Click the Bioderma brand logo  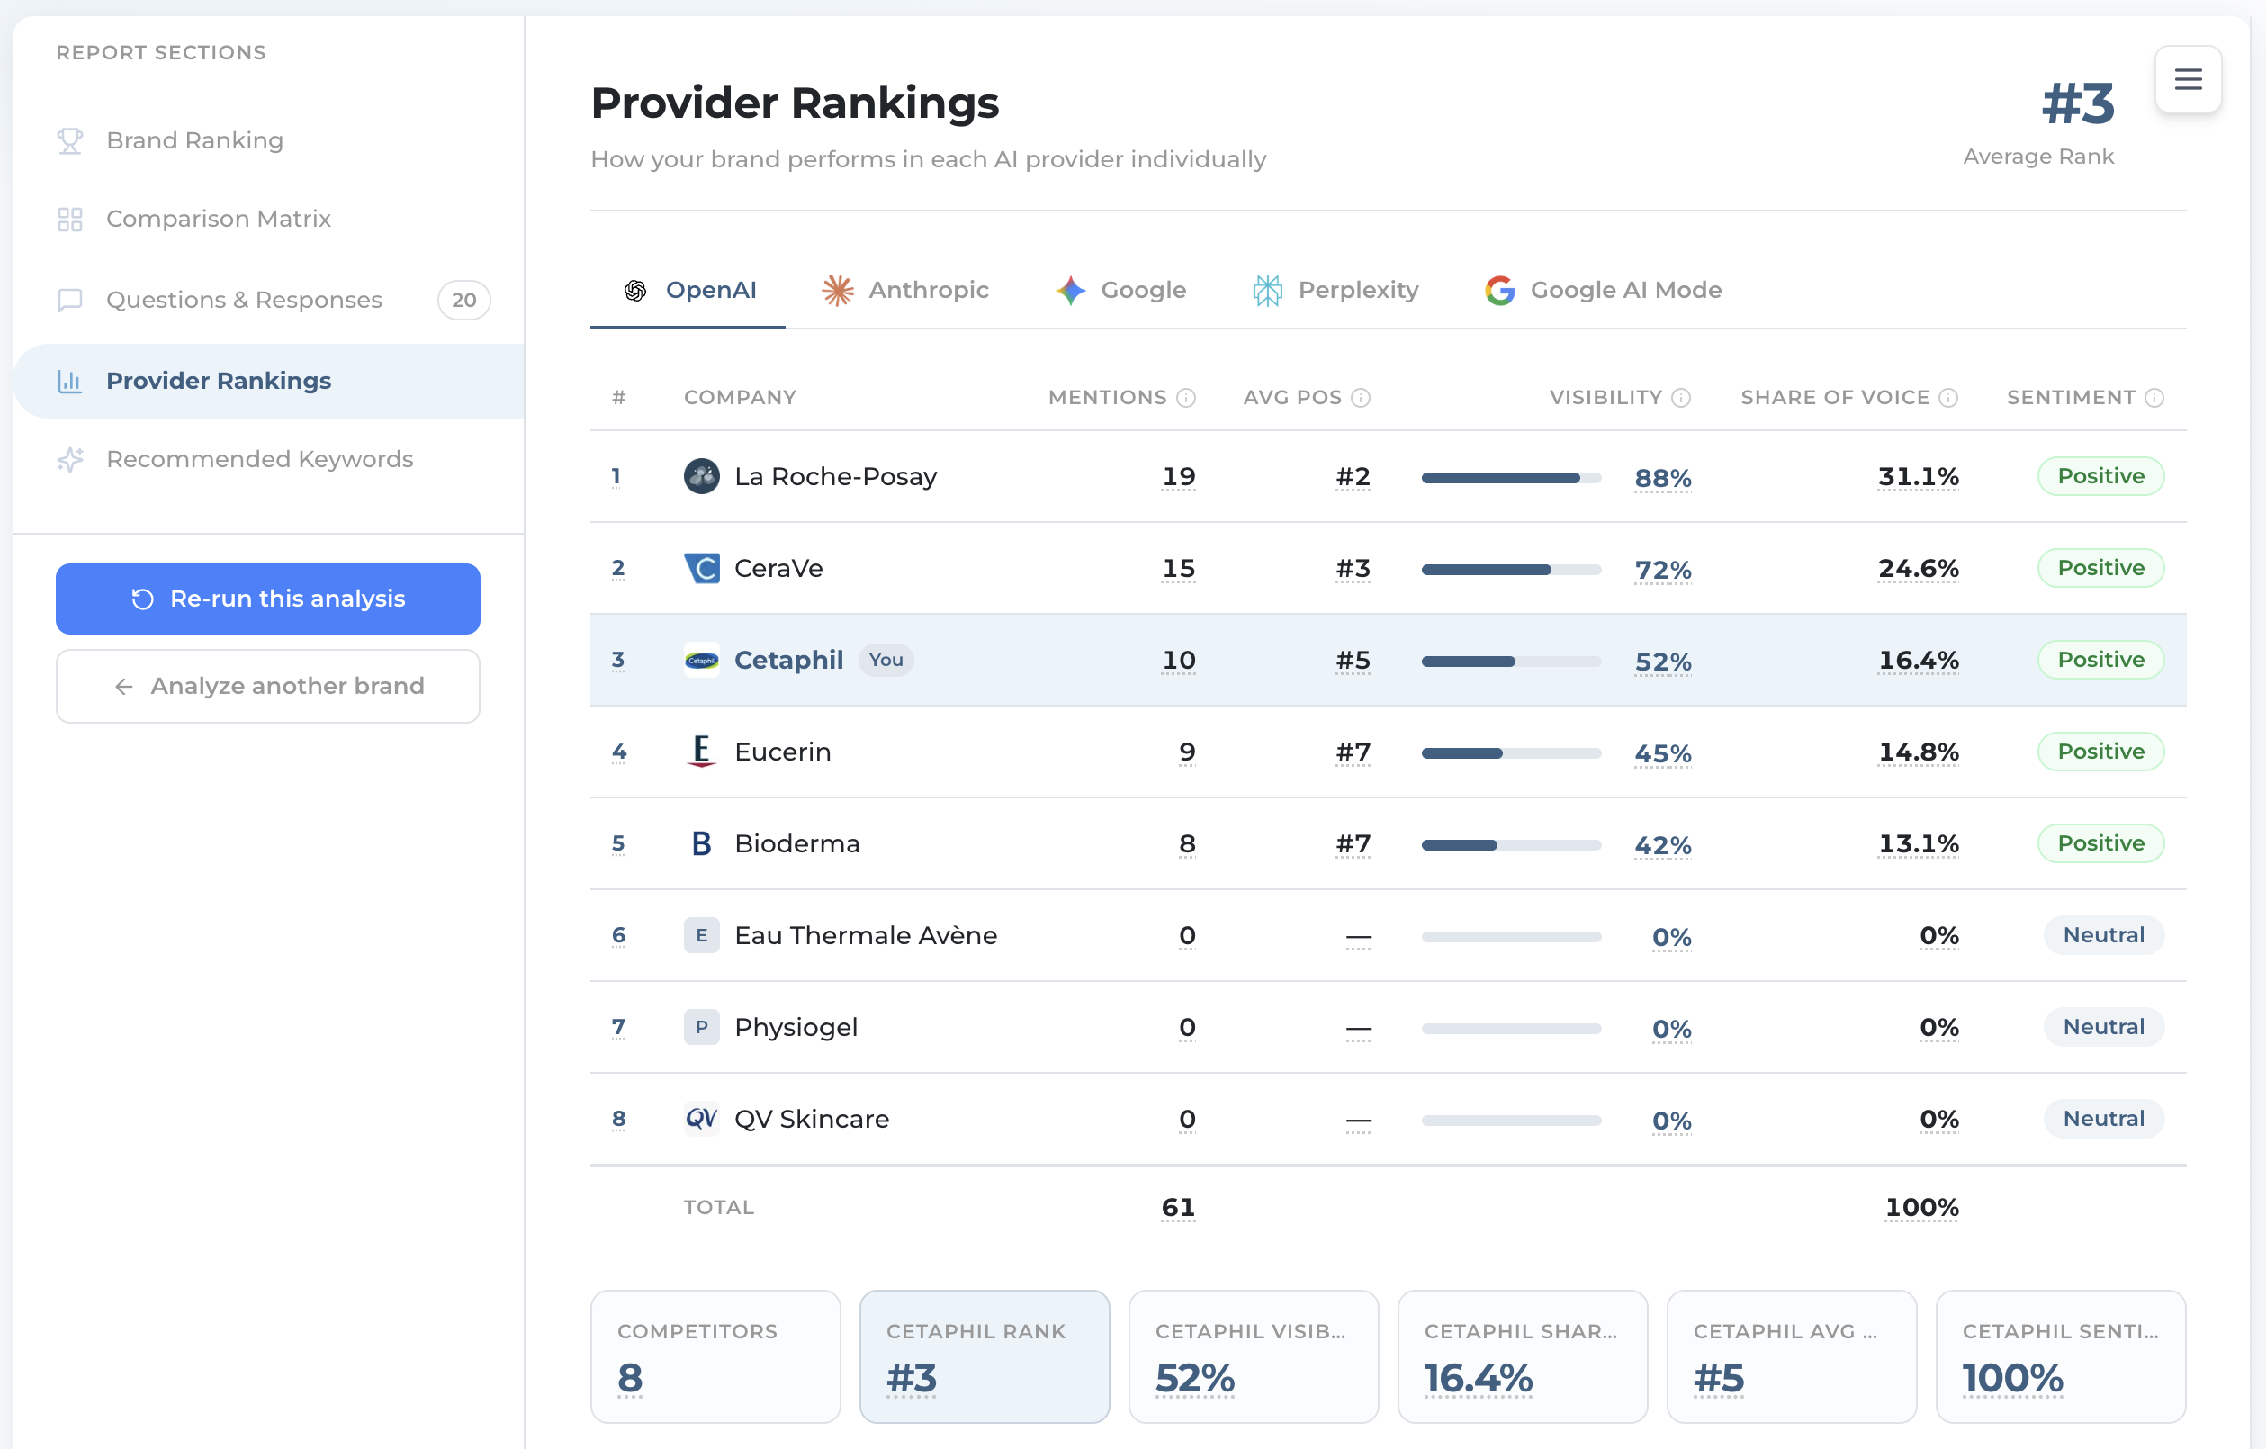[x=701, y=844]
